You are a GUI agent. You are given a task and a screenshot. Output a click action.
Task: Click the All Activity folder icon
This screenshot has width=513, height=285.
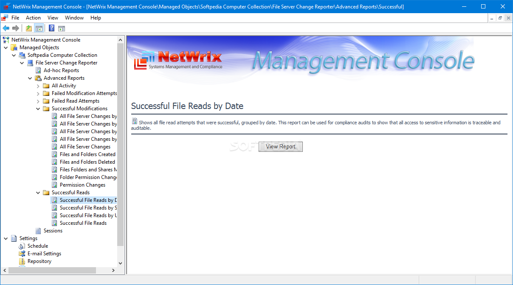pyautogui.click(x=46, y=86)
